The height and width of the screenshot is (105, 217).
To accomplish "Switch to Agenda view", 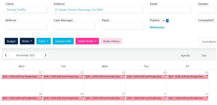I will (185, 55).
